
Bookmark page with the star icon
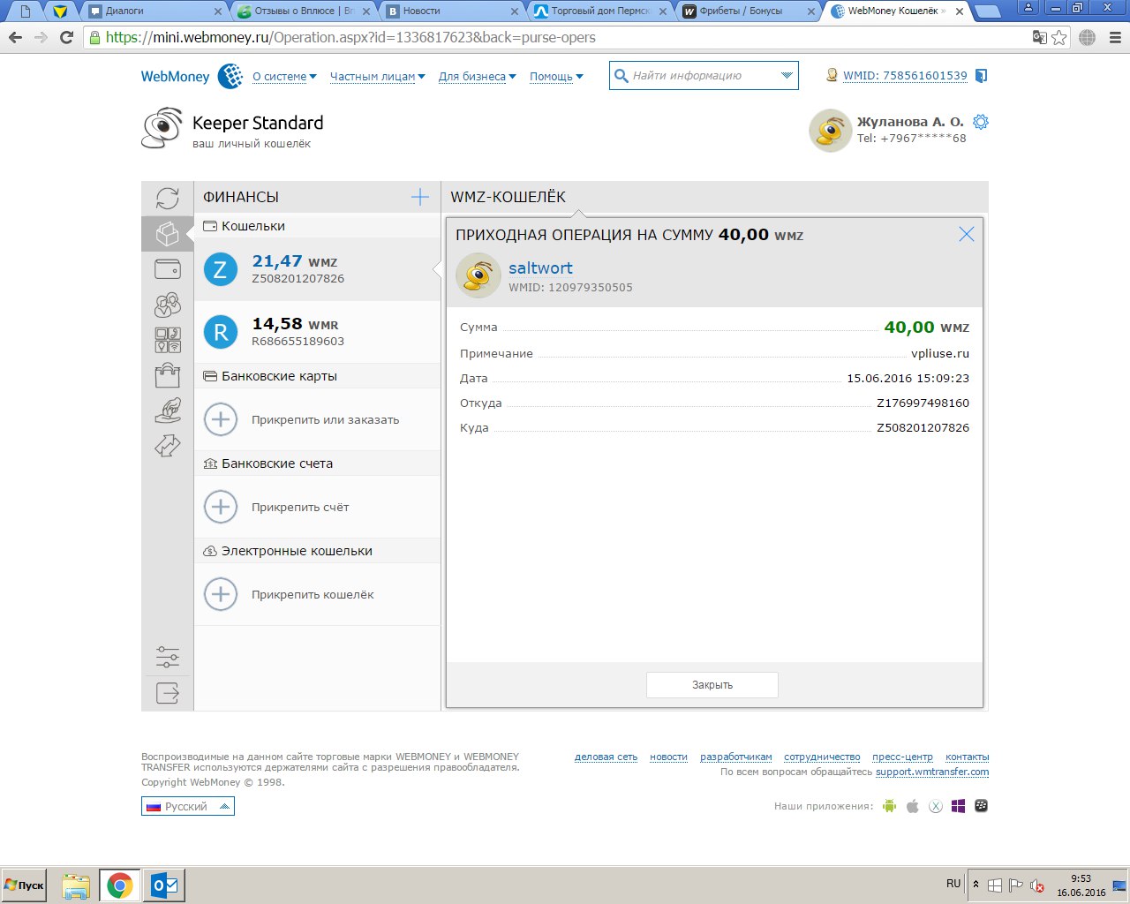pyautogui.click(x=1059, y=37)
